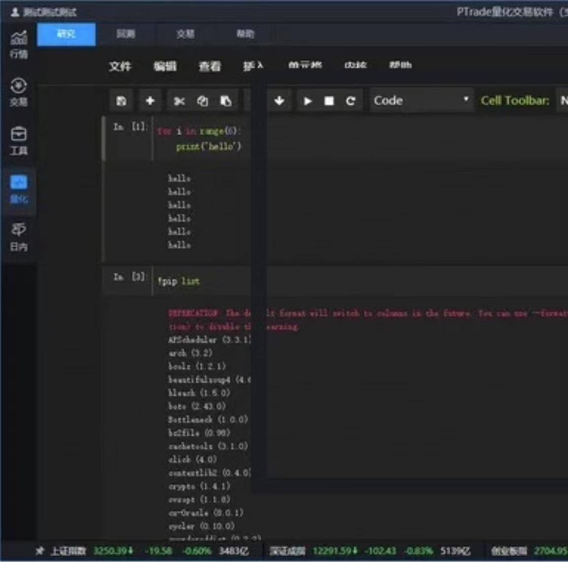Open the 日内 intraday sidebar icon
Screen dimensions: 568x562
19,237
